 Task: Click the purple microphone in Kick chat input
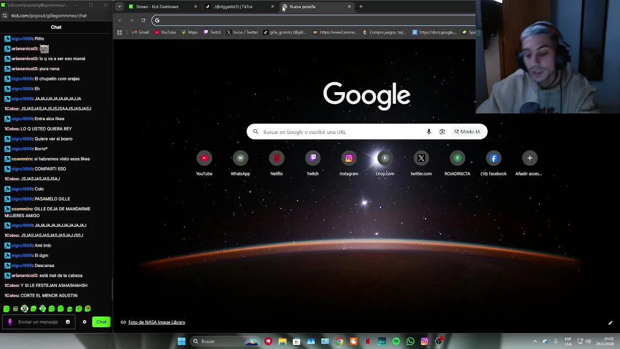pyautogui.click(x=10, y=322)
